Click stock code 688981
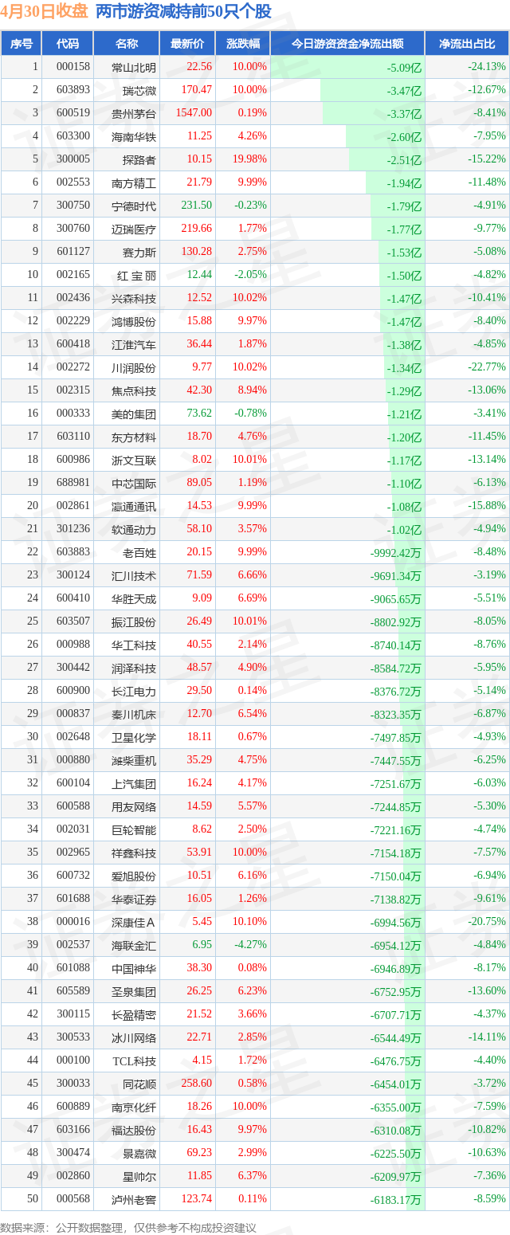The height and width of the screenshot is (1235, 510). coord(73,483)
